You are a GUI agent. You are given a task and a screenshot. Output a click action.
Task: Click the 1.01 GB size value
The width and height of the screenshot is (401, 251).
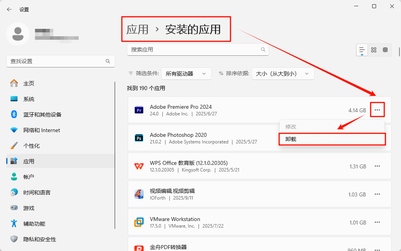[358, 223]
